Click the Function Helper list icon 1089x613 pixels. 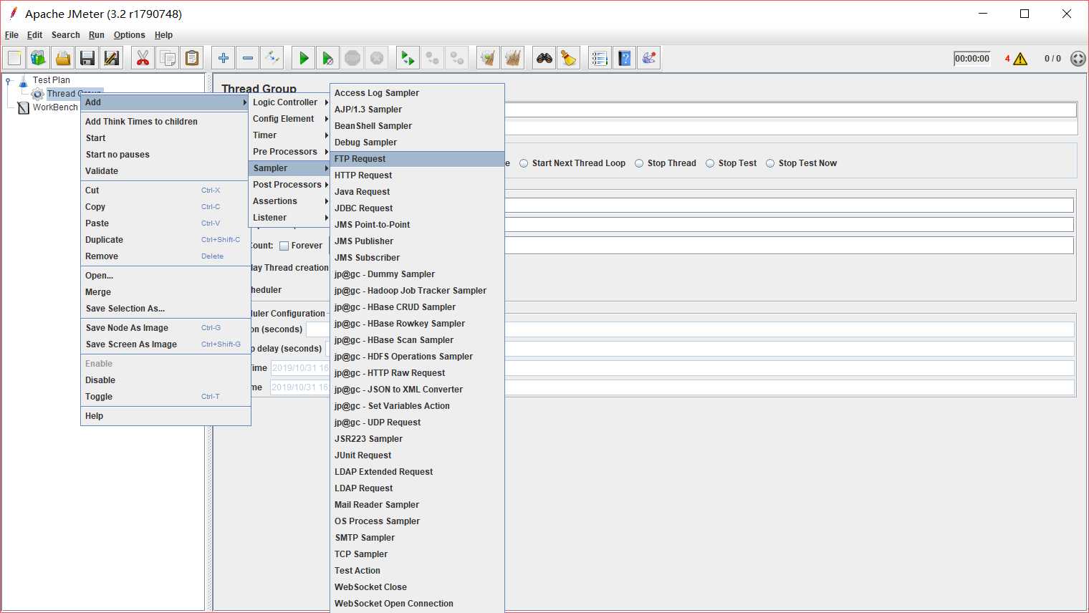coord(600,58)
